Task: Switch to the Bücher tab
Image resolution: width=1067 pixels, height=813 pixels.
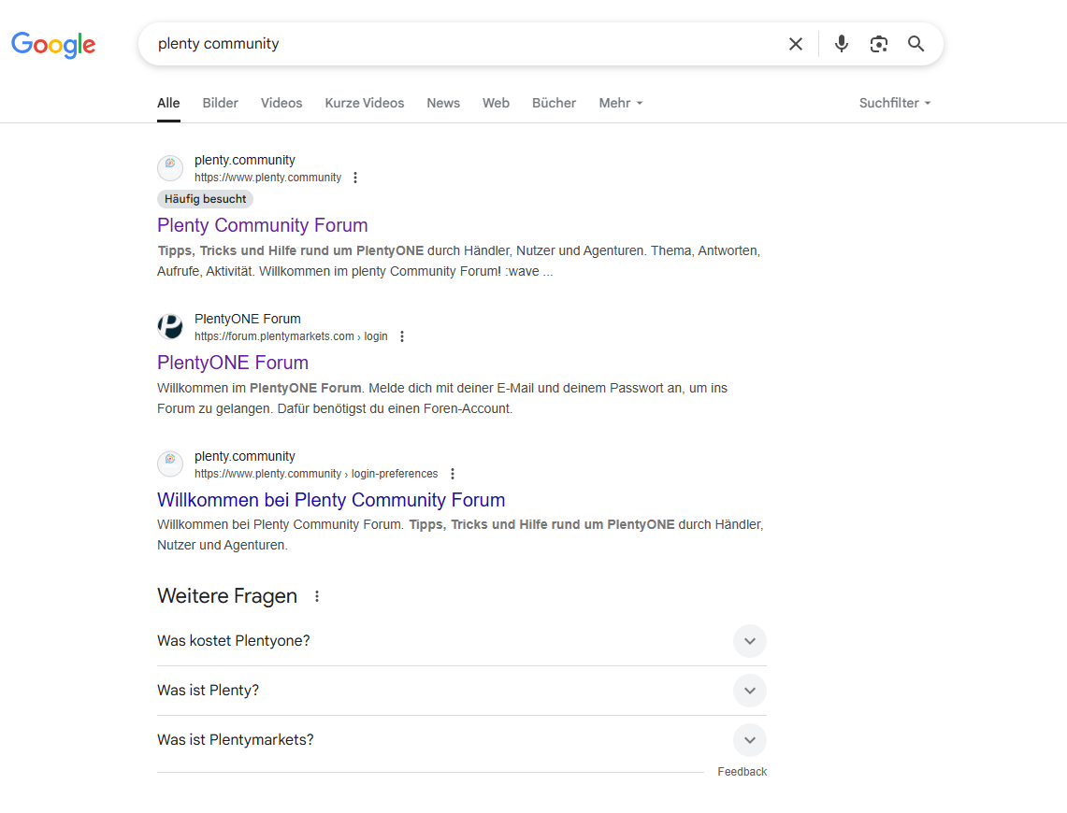Action: (x=554, y=103)
